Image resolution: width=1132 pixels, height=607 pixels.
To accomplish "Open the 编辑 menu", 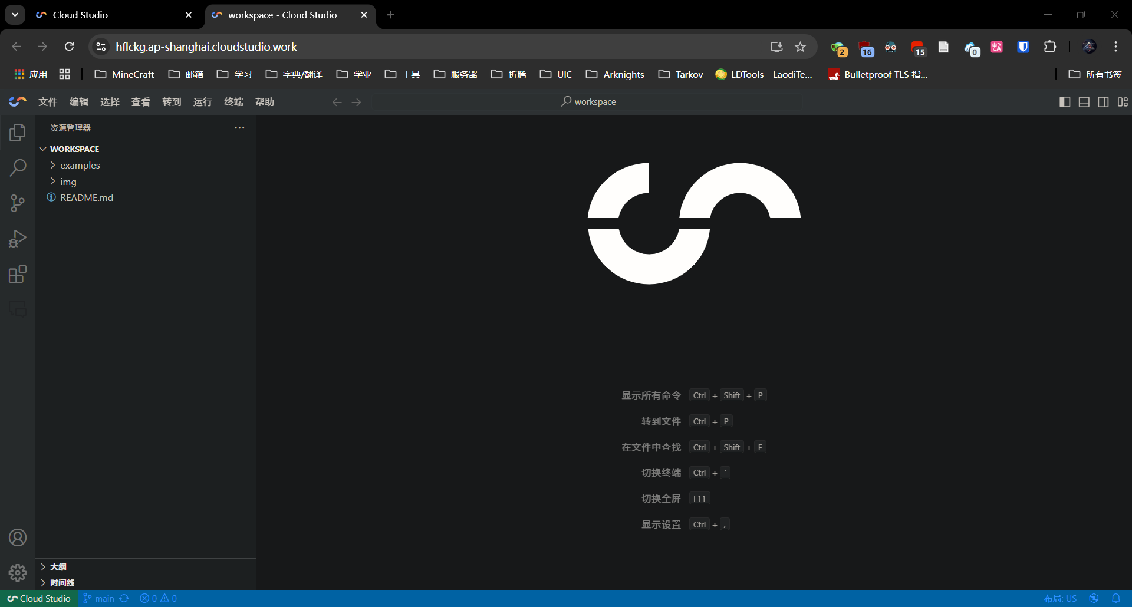I will coord(79,102).
